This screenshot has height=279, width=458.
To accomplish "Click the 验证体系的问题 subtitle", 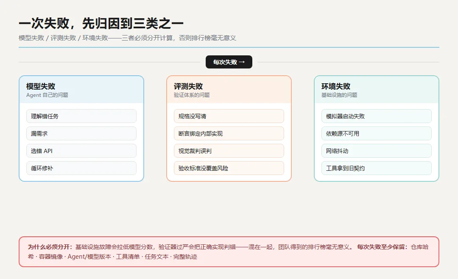I will point(192,95).
